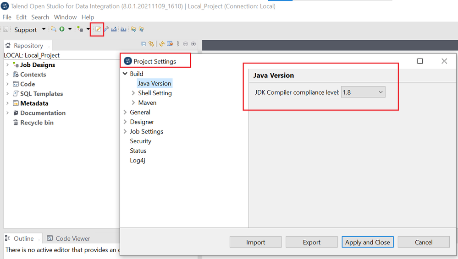Image resolution: width=458 pixels, height=259 pixels.
Task: Click the Save icon in the toolbar
Action: click(x=6, y=29)
